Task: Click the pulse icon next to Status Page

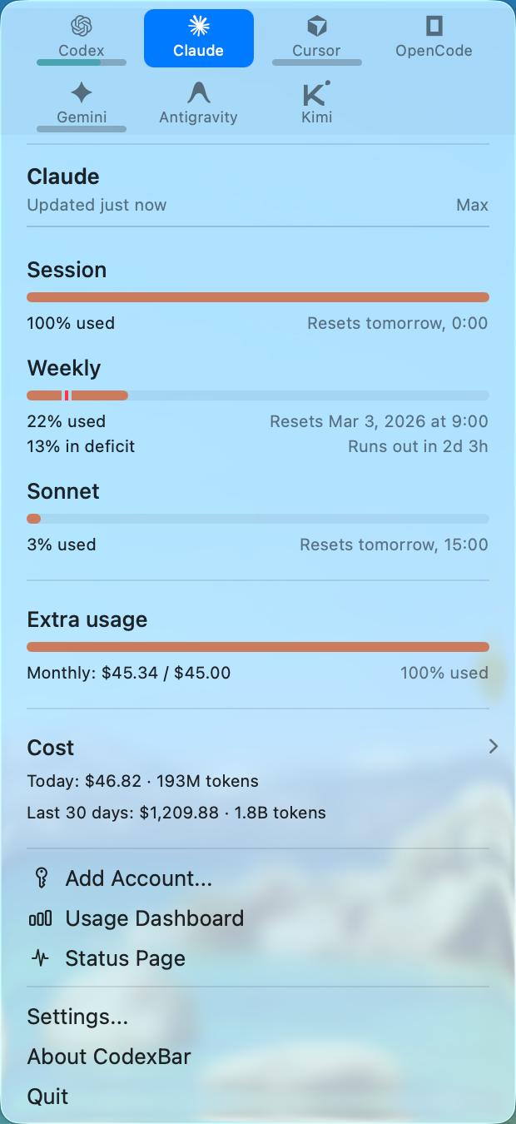Action: [40, 958]
